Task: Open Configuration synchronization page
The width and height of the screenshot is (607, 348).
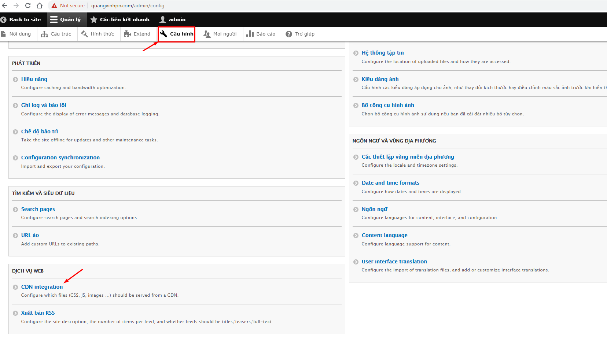Action: [x=60, y=158]
